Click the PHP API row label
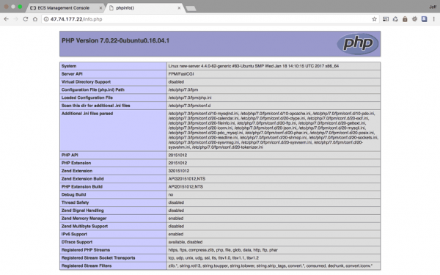The image size is (440, 275). point(70,155)
